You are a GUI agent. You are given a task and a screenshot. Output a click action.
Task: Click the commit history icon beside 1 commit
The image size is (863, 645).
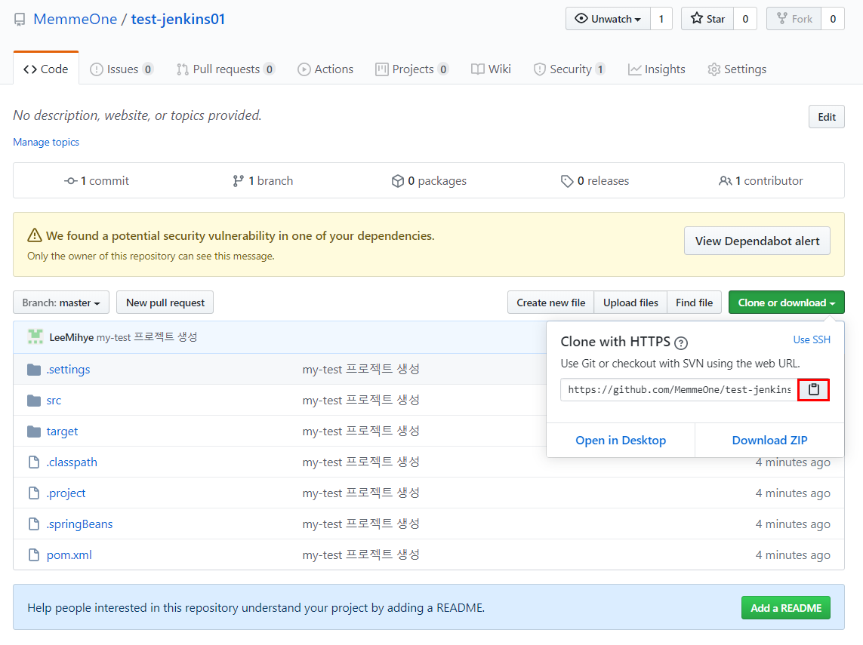(x=70, y=181)
